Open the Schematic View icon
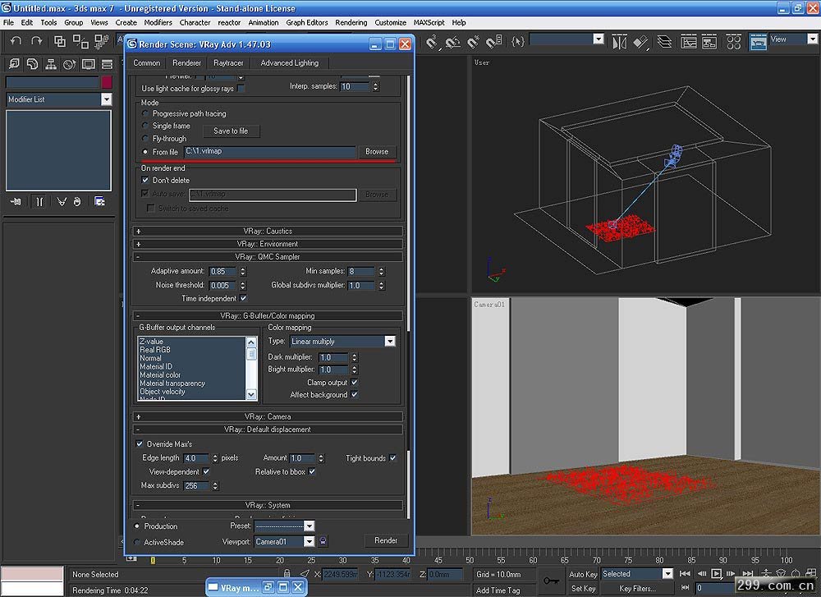 pyautogui.click(x=709, y=42)
